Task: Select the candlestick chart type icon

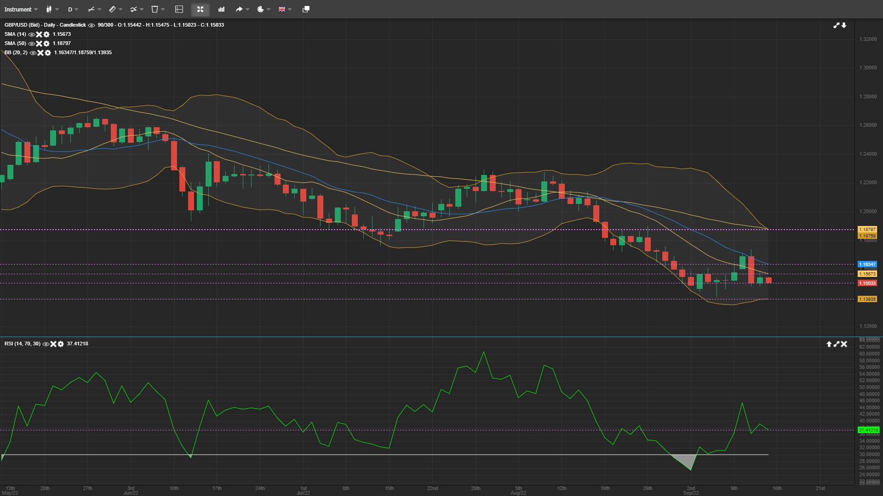Action: 49,9
